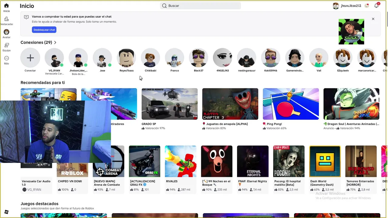The height and width of the screenshot is (218, 388).
Task: Click the Recomendadas para ti heading
Action: (43, 82)
